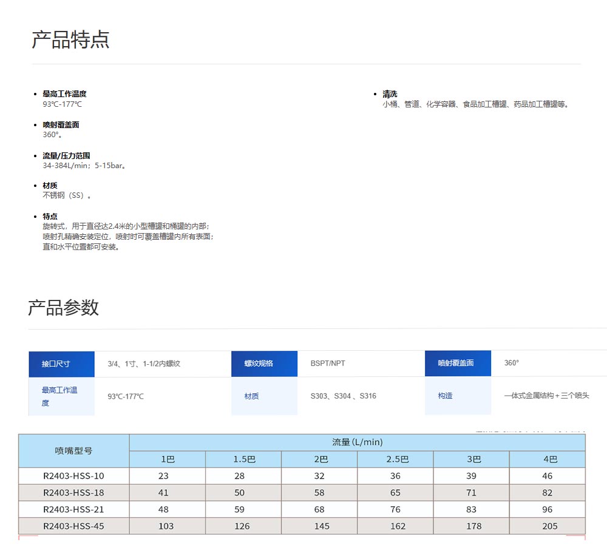The width and height of the screenshot is (607, 559).
Task: Click the 喷嘴型号 table header
Action: [x=74, y=451]
